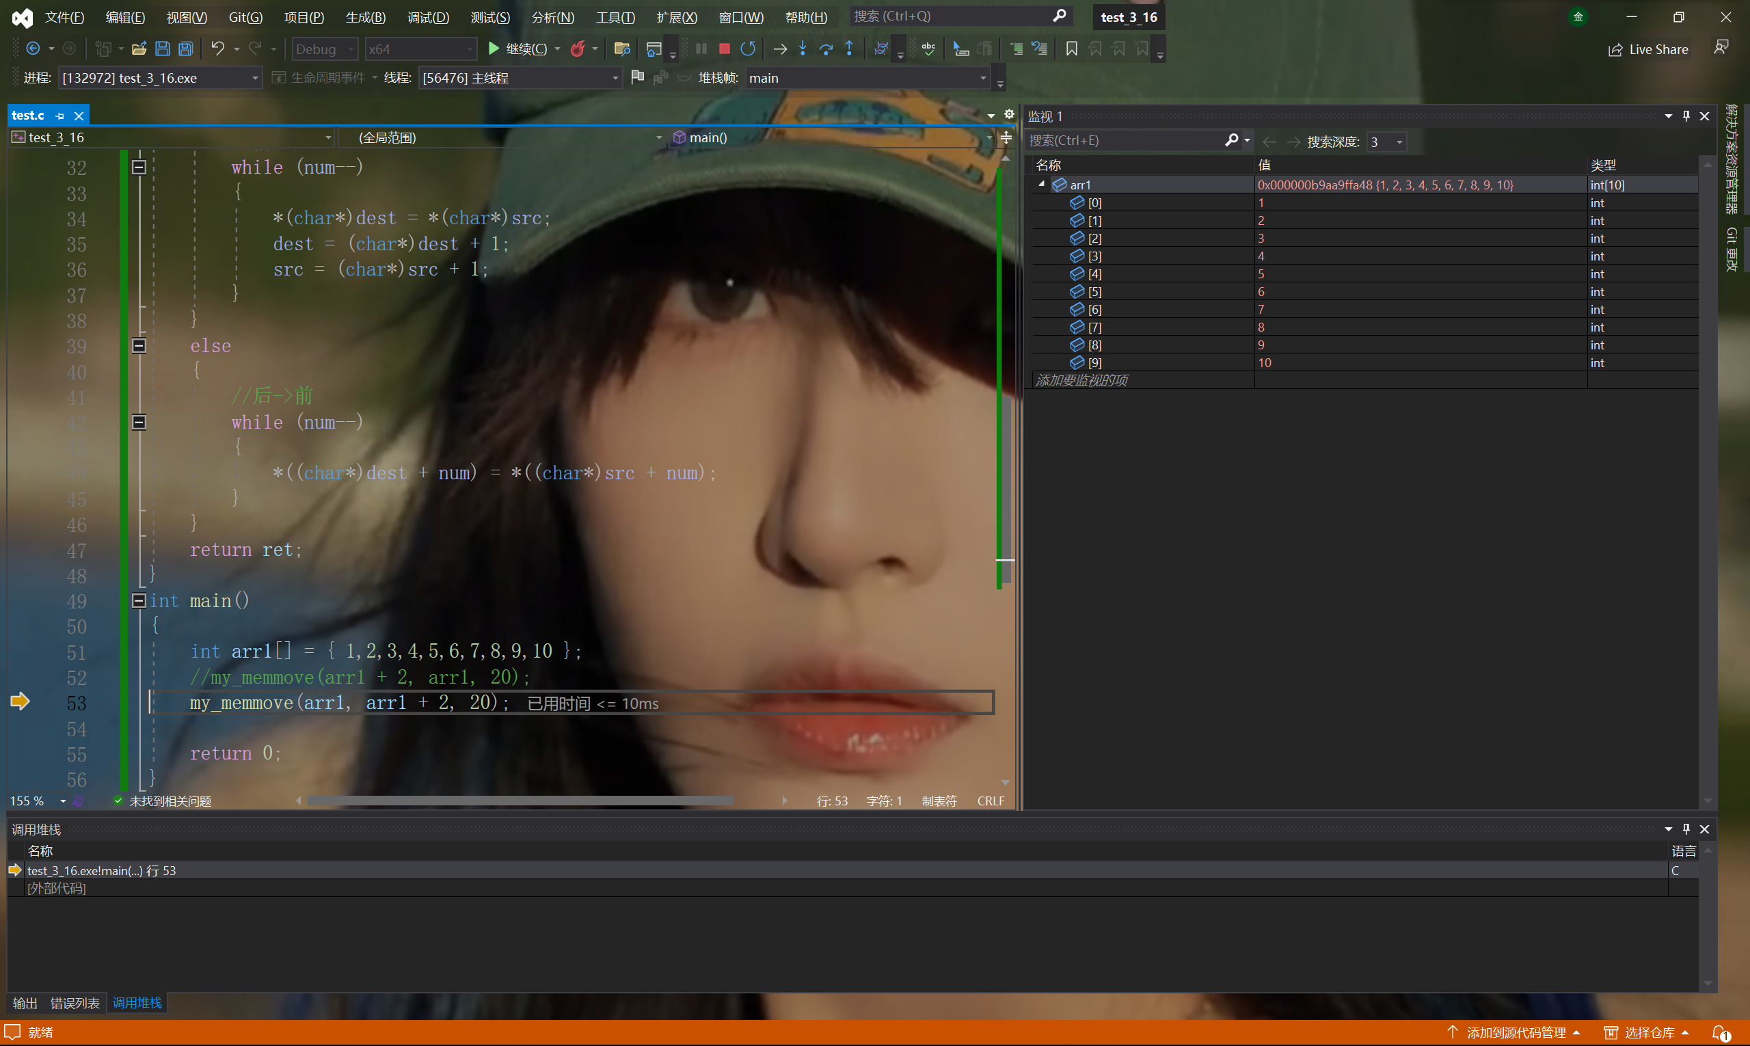Toggle bookmark with the bookmark icon
This screenshot has height=1046, width=1750.
[x=1071, y=49]
